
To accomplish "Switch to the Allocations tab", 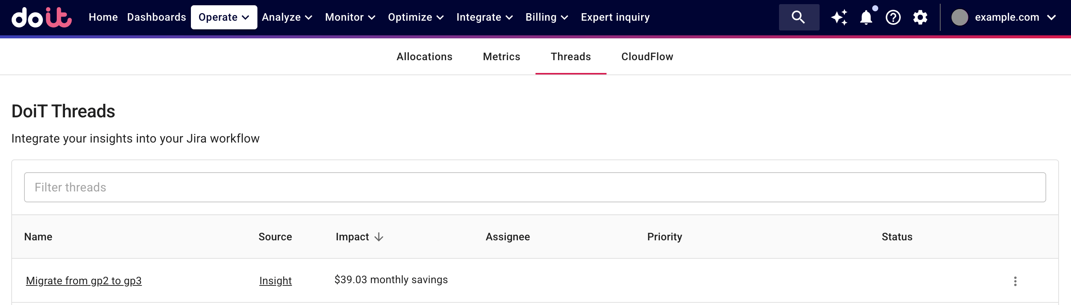I will click(x=424, y=56).
